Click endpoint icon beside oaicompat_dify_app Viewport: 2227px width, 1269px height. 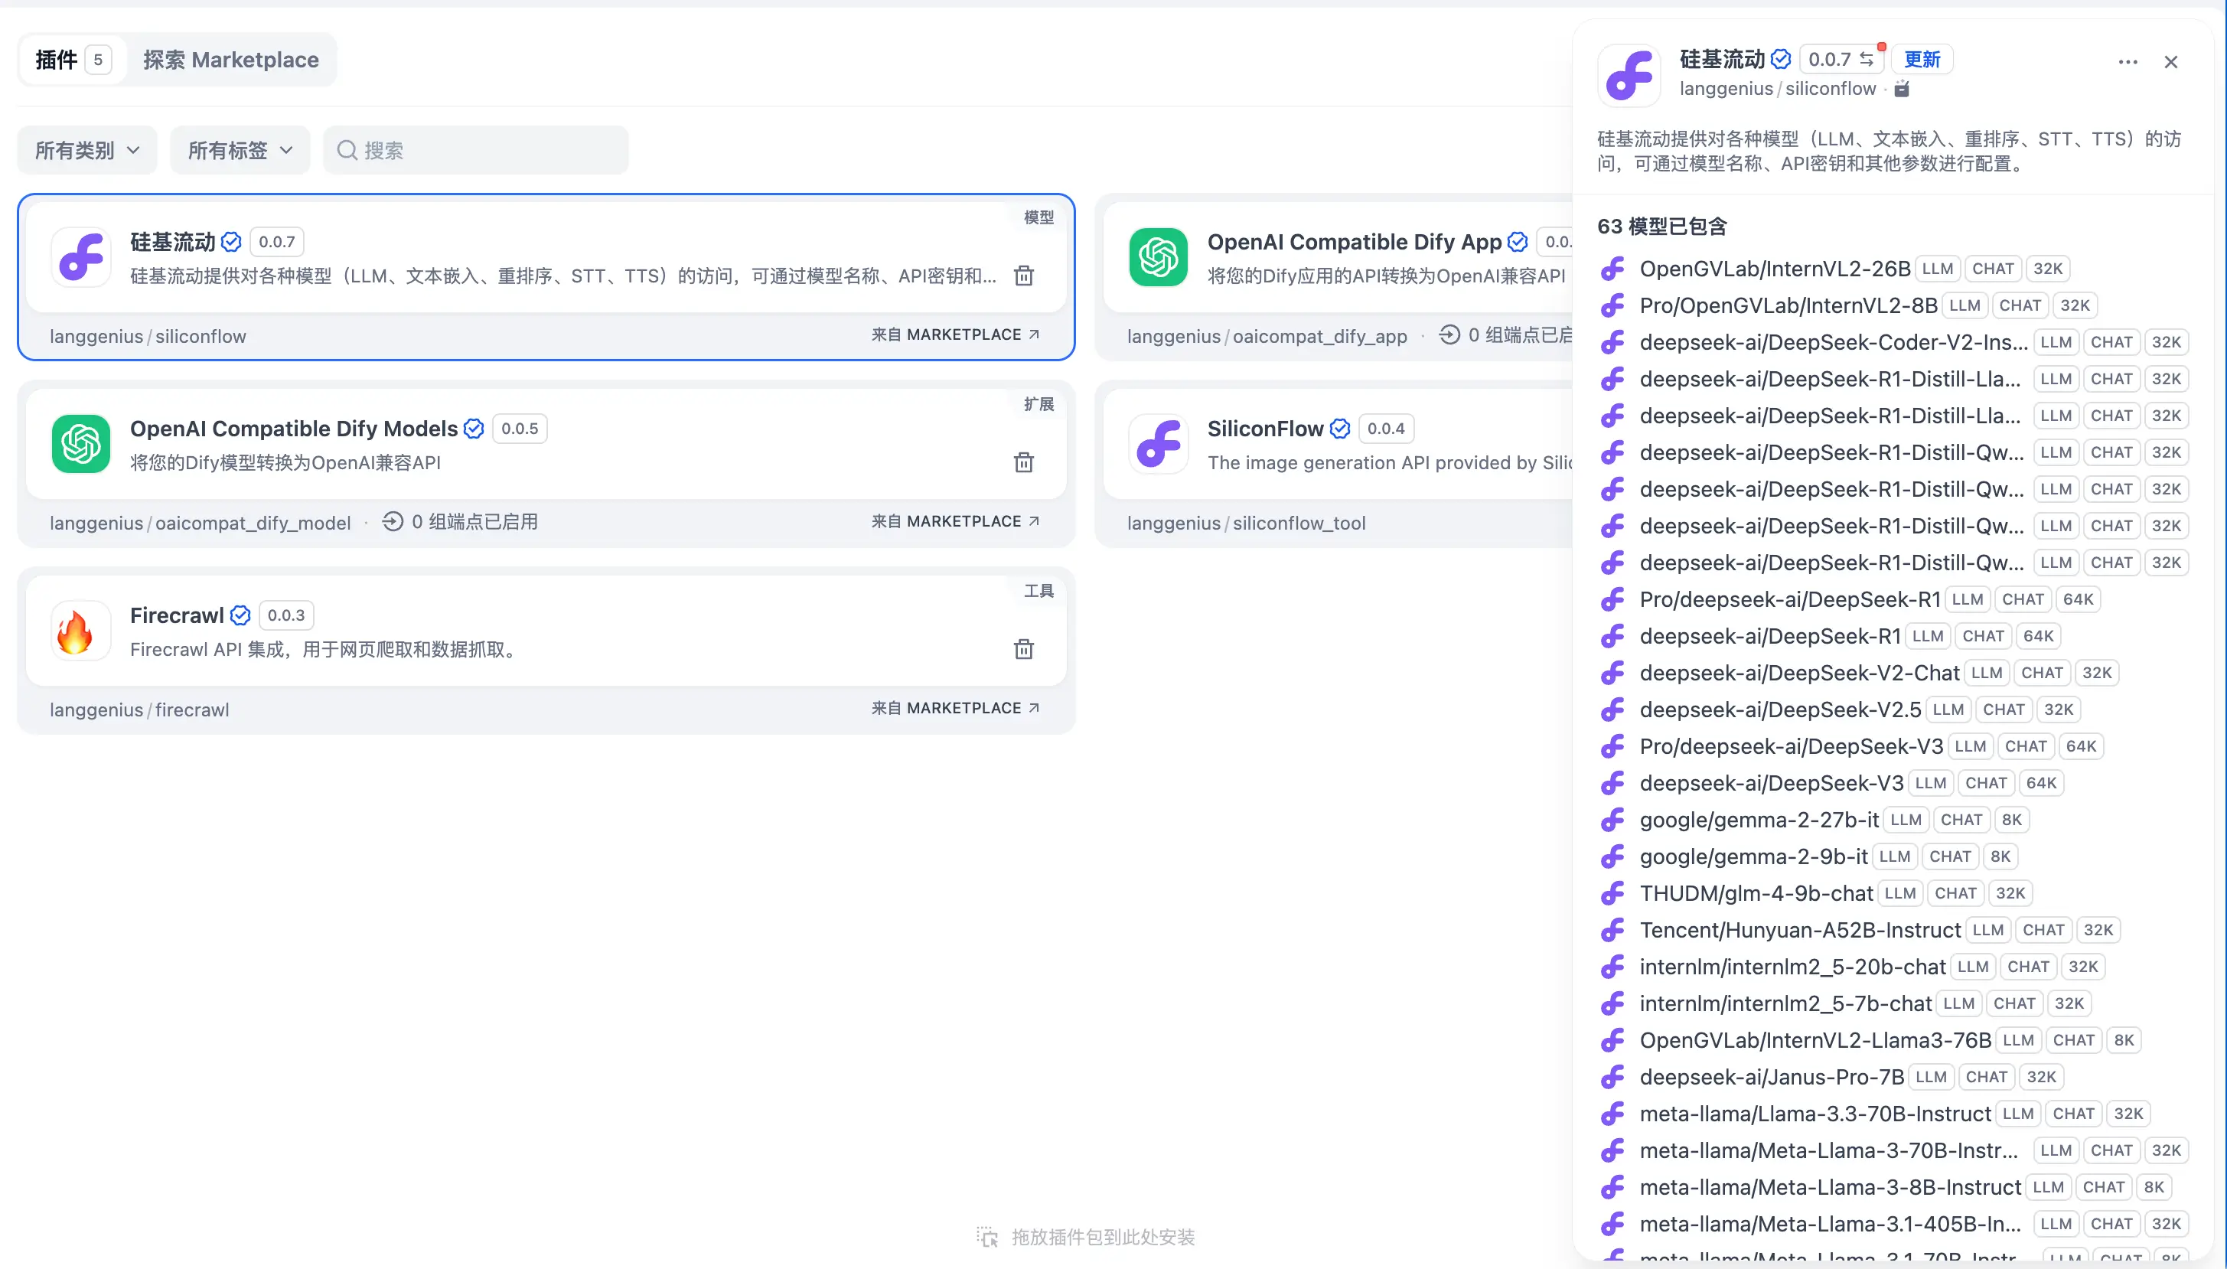pos(1449,334)
